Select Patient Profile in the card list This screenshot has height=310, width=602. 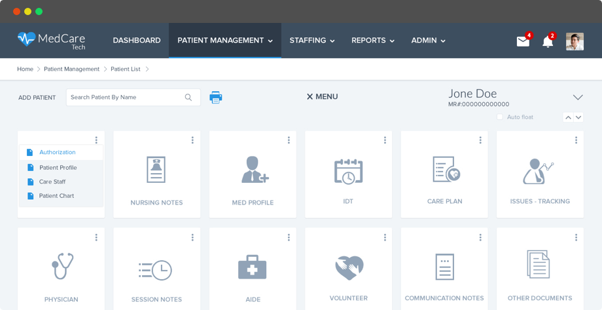click(58, 168)
